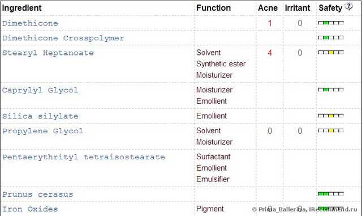Open the Pentaerythrityl tetraisostearate link
Viewport: 362px width, 216px height.
click(x=84, y=157)
